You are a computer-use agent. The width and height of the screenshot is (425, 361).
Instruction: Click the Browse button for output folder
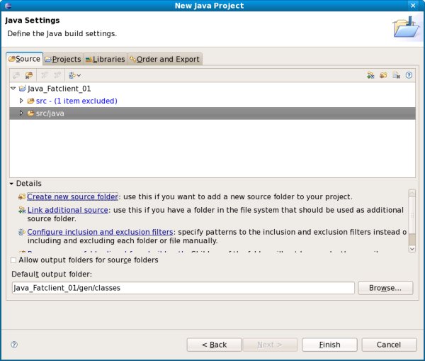(385, 288)
